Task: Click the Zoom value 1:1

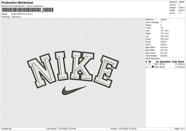Action: (180, 13)
